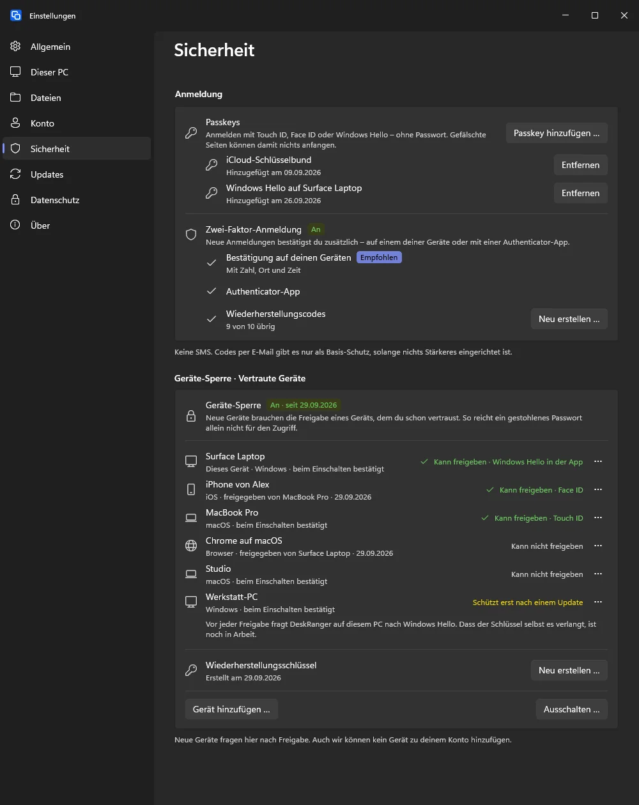Screen dimensions: 639x805
Task: Open the Allgemein settings section
Action: coord(77,47)
